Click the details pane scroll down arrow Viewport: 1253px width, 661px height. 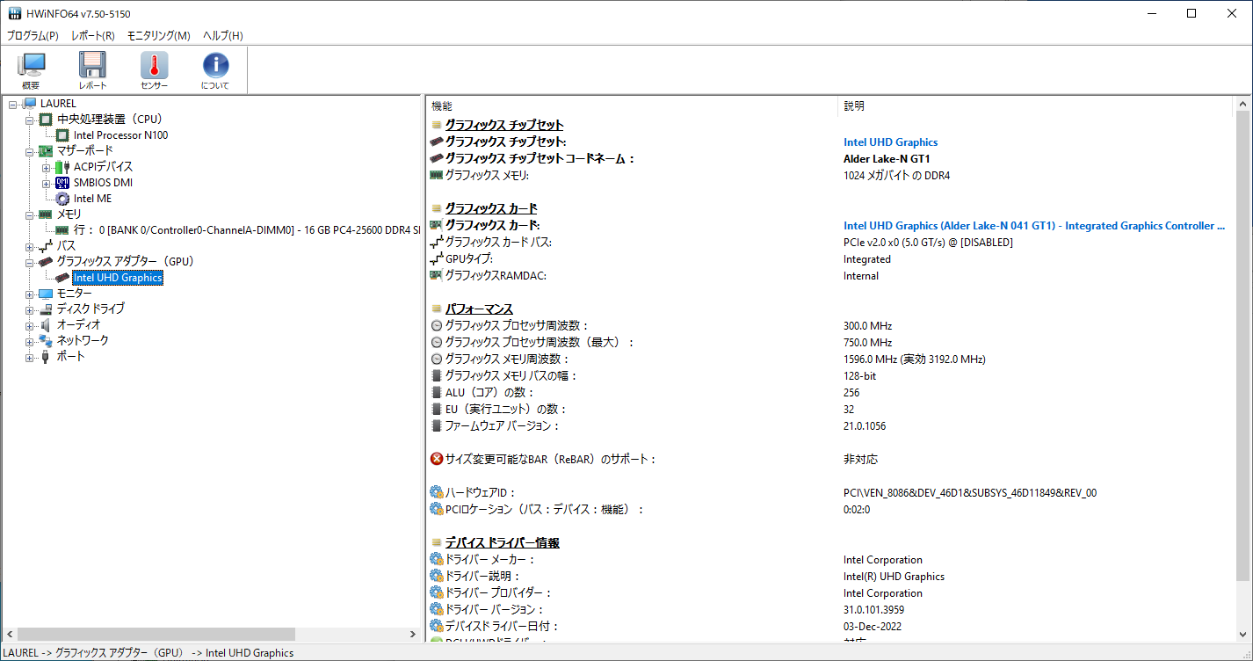pos(1242,634)
